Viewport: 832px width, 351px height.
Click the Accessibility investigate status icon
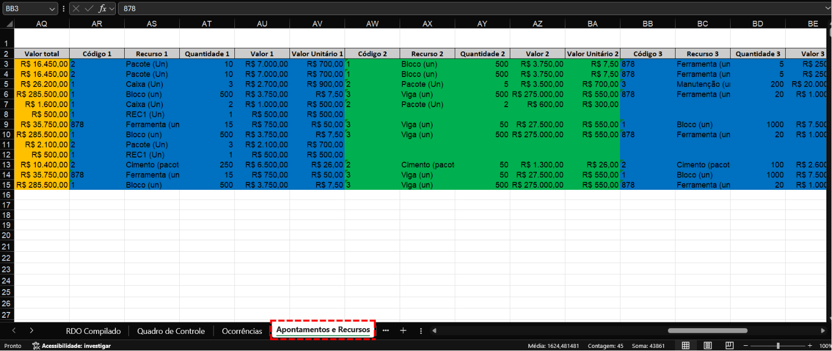click(x=36, y=346)
